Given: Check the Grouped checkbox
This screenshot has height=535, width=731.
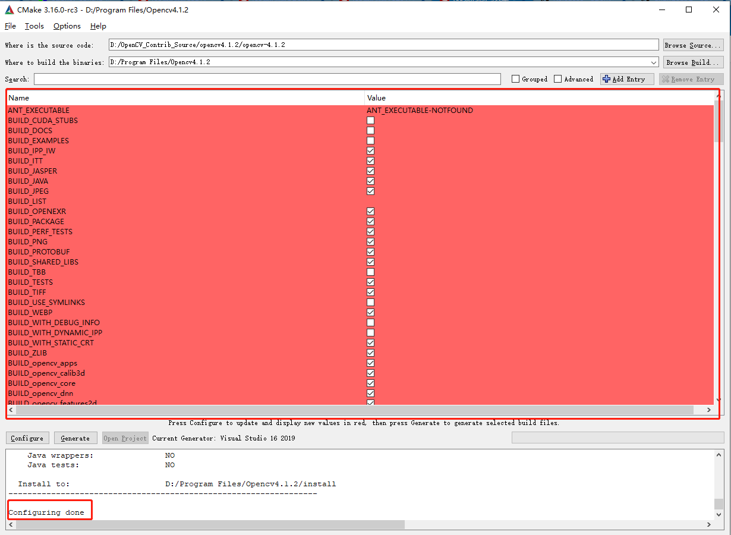Looking at the screenshot, I should (x=516, y=78).
